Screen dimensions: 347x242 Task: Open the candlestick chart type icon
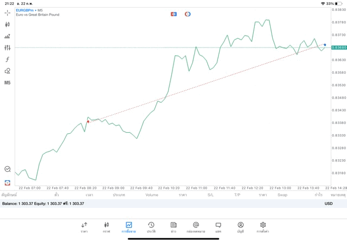click(x=7, y=24)
